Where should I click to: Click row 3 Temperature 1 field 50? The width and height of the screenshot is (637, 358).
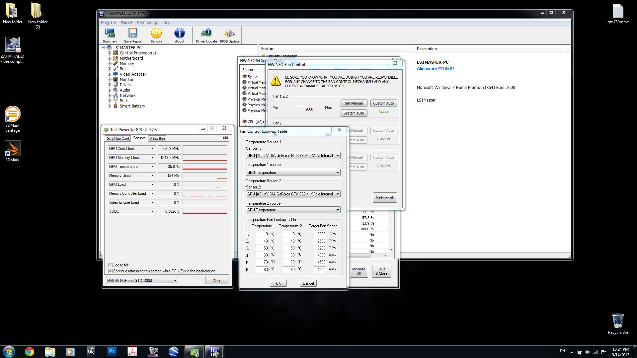(x=262, y=248)
